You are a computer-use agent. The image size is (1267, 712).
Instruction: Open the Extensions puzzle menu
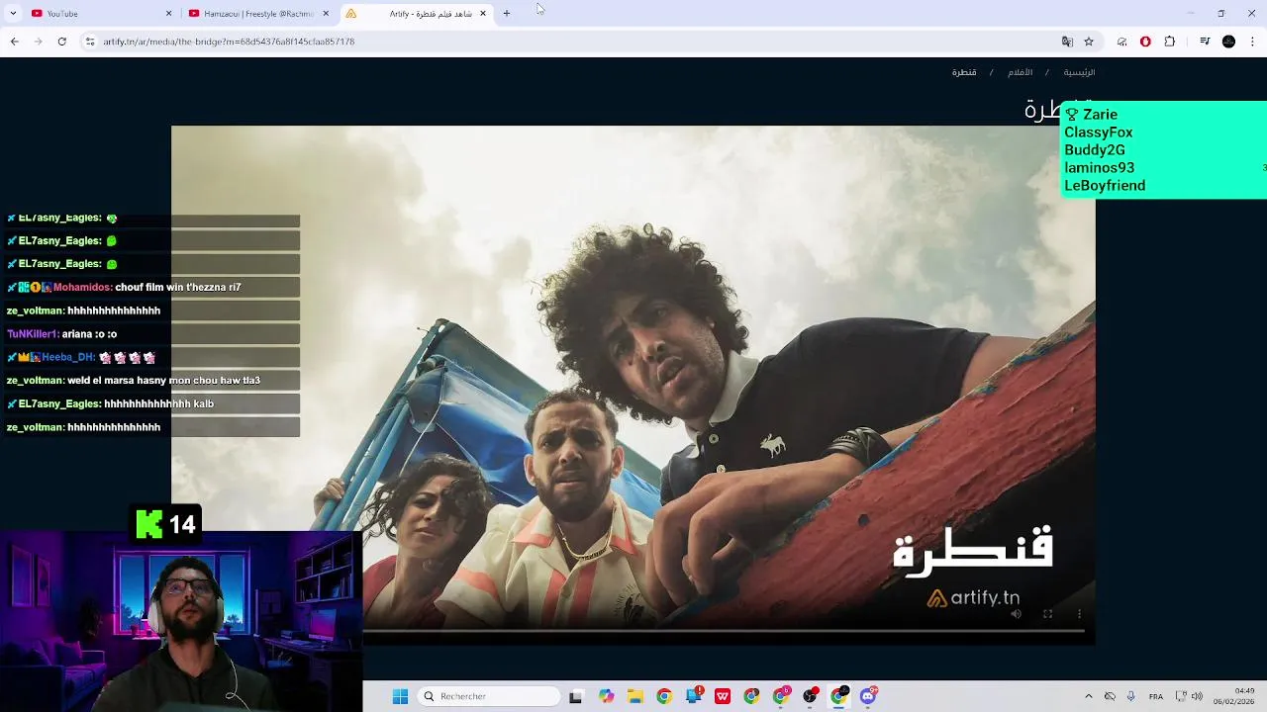pos(1170,42)
